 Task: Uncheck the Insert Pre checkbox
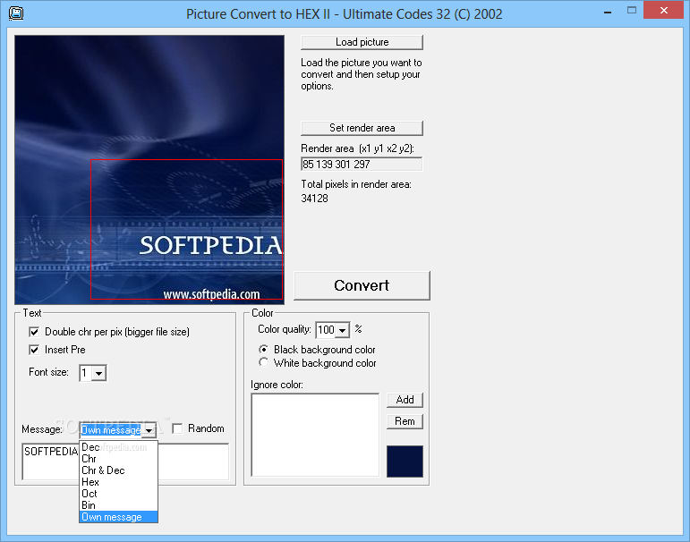click(x=34, y=350)
